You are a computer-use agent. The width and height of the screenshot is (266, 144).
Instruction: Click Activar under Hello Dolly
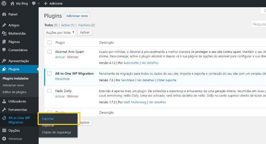click(x=60, y=96)
